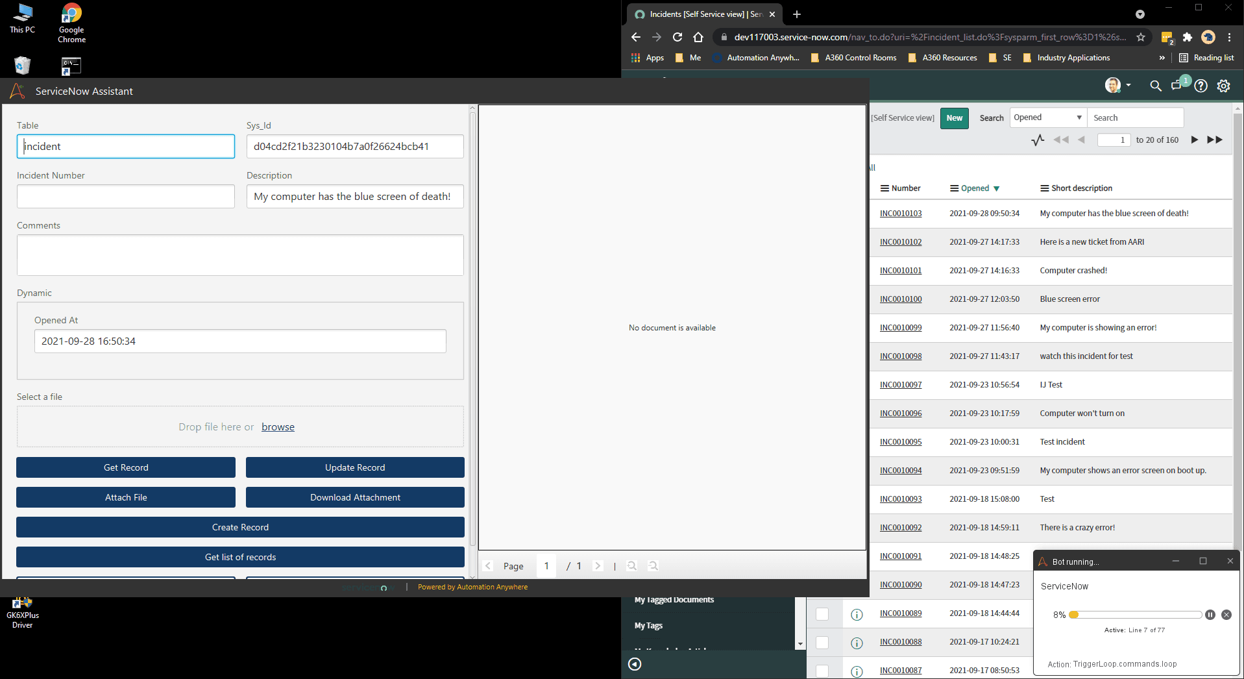Click Download Attachment button
The image size is (1244, 679).
pos(355,497)
